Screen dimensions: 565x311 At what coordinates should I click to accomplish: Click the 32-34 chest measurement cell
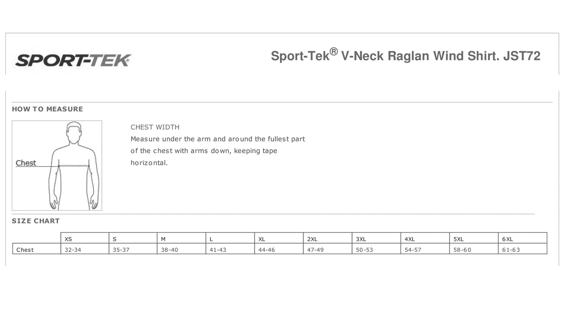(x=73, y=250)
